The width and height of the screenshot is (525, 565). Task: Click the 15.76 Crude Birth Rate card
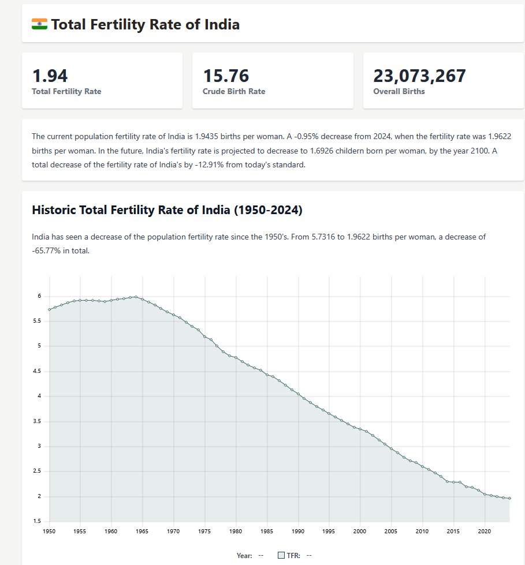(273, 81)
